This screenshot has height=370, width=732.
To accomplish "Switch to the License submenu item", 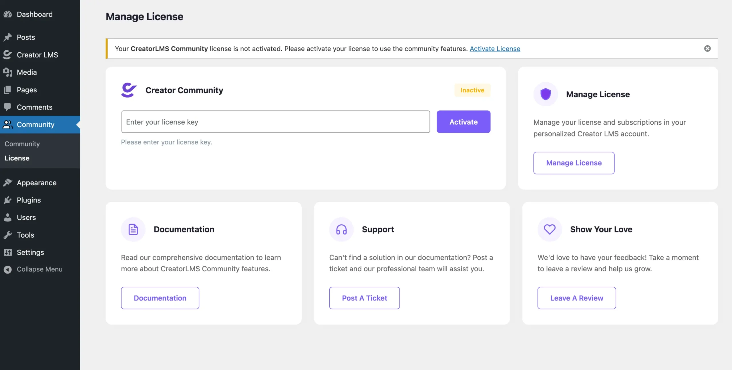I will tap(17, 158).
